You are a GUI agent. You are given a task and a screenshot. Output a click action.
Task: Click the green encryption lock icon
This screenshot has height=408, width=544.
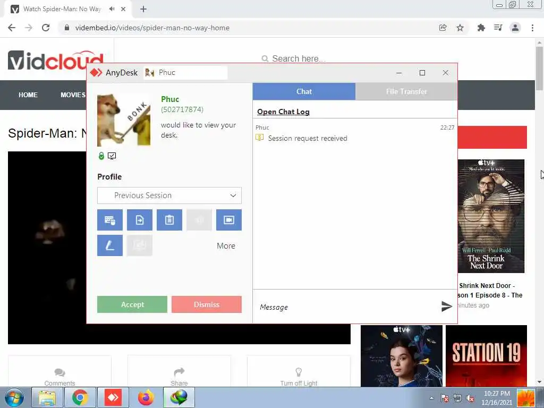tap(101, 156)
